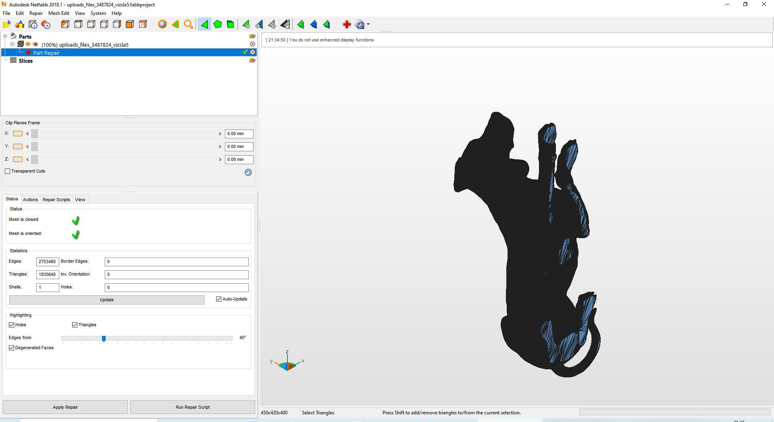774x422 pixels.
Task: Click the green triangle add-plus tool
Action: pos(246,25)
